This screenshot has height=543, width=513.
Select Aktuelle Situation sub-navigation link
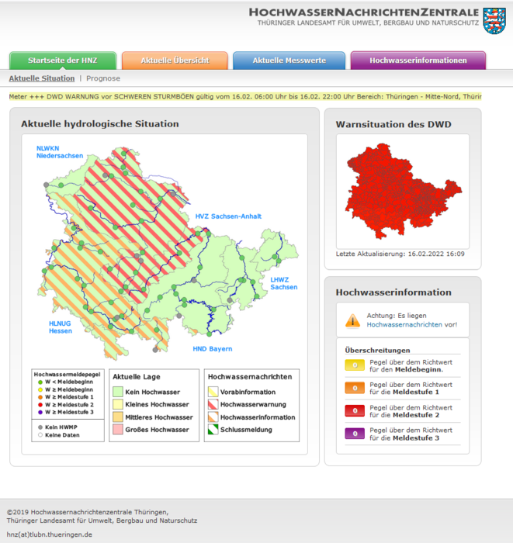coord(42,78)
